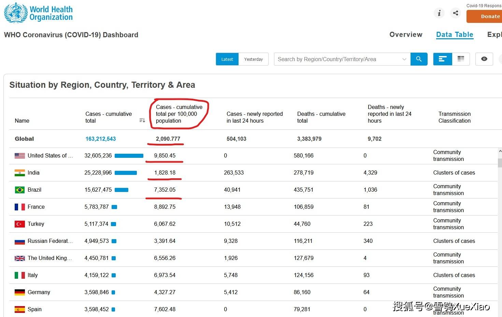Toggle the eye visibility button
Viewport: 502px width, 317px height.
(x=484, y=59)
